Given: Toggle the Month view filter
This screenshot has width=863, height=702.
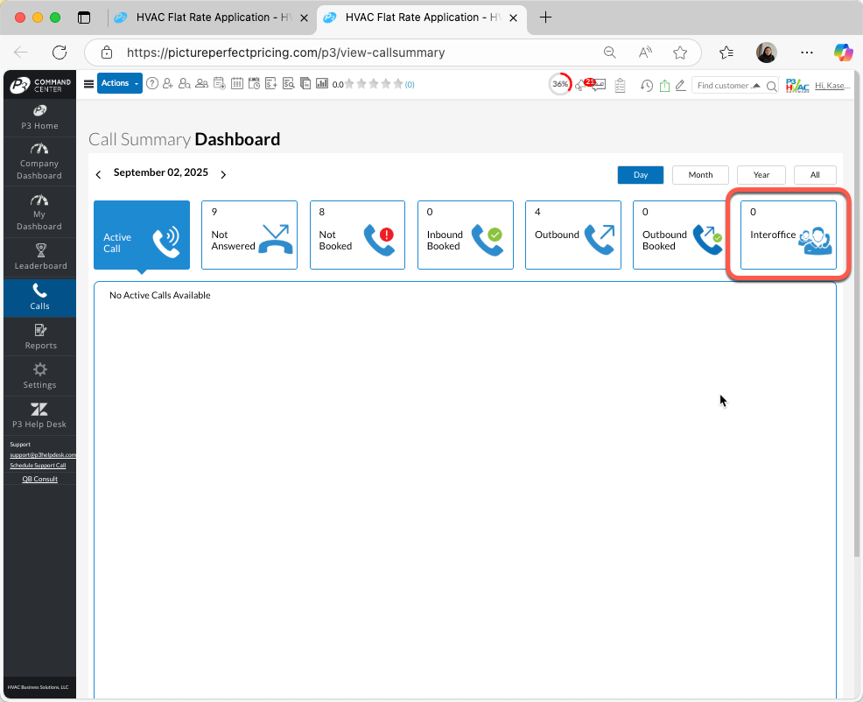Looking at the screenshot, I should (x=700, y=174).
